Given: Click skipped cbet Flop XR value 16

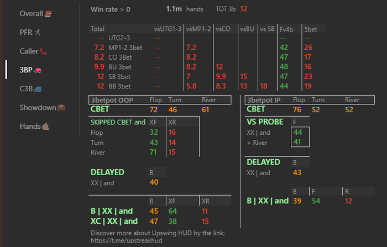Looking at the screenshot, I should (172, 132).
